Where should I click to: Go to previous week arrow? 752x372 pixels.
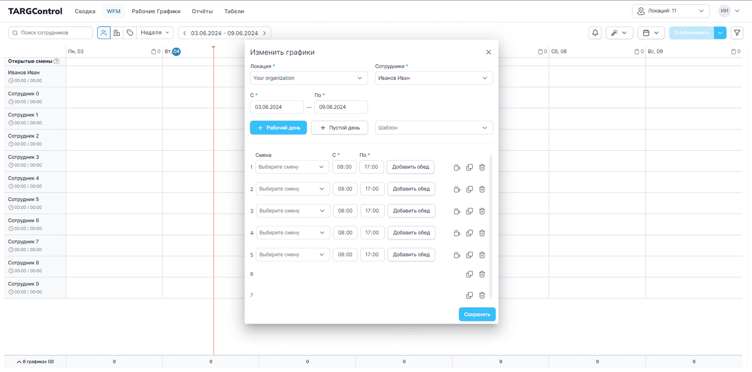click(185, 33)
